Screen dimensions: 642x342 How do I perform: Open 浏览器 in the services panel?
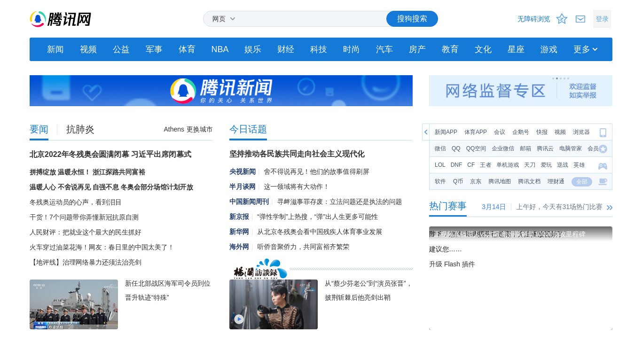pos(581,132)
